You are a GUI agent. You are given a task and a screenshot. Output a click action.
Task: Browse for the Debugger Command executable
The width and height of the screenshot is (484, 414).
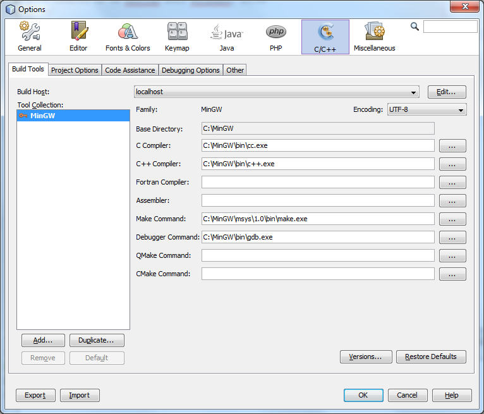coord(452,238)
